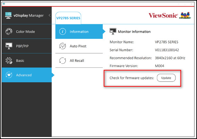Viewport: 197px width, 139px height.
Task: Click the PBP/PIP monitor icon
Action: [9, 46]
